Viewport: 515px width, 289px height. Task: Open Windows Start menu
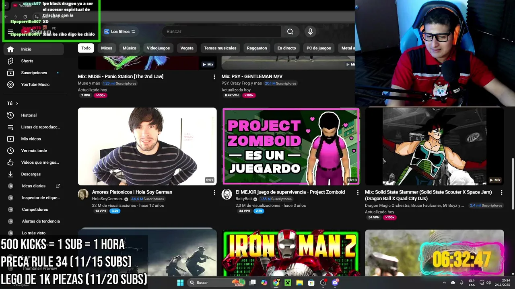180,283
